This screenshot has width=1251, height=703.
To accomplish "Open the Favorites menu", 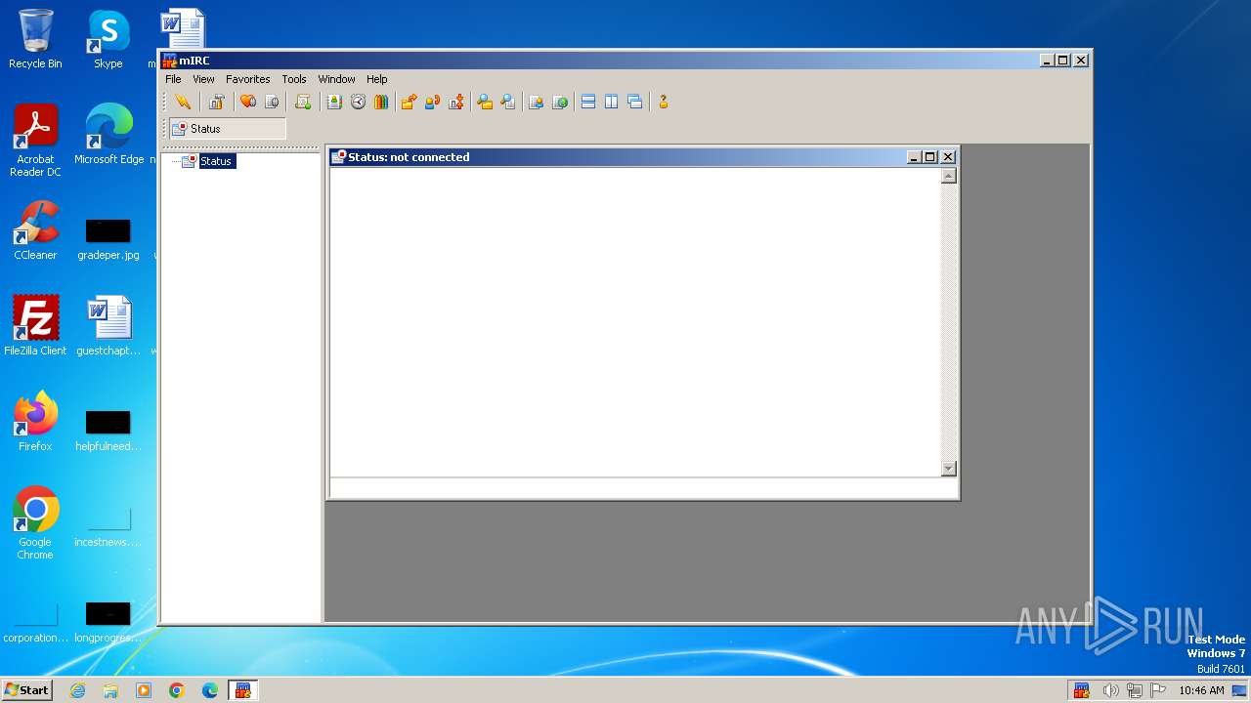I will coord(248,79).
